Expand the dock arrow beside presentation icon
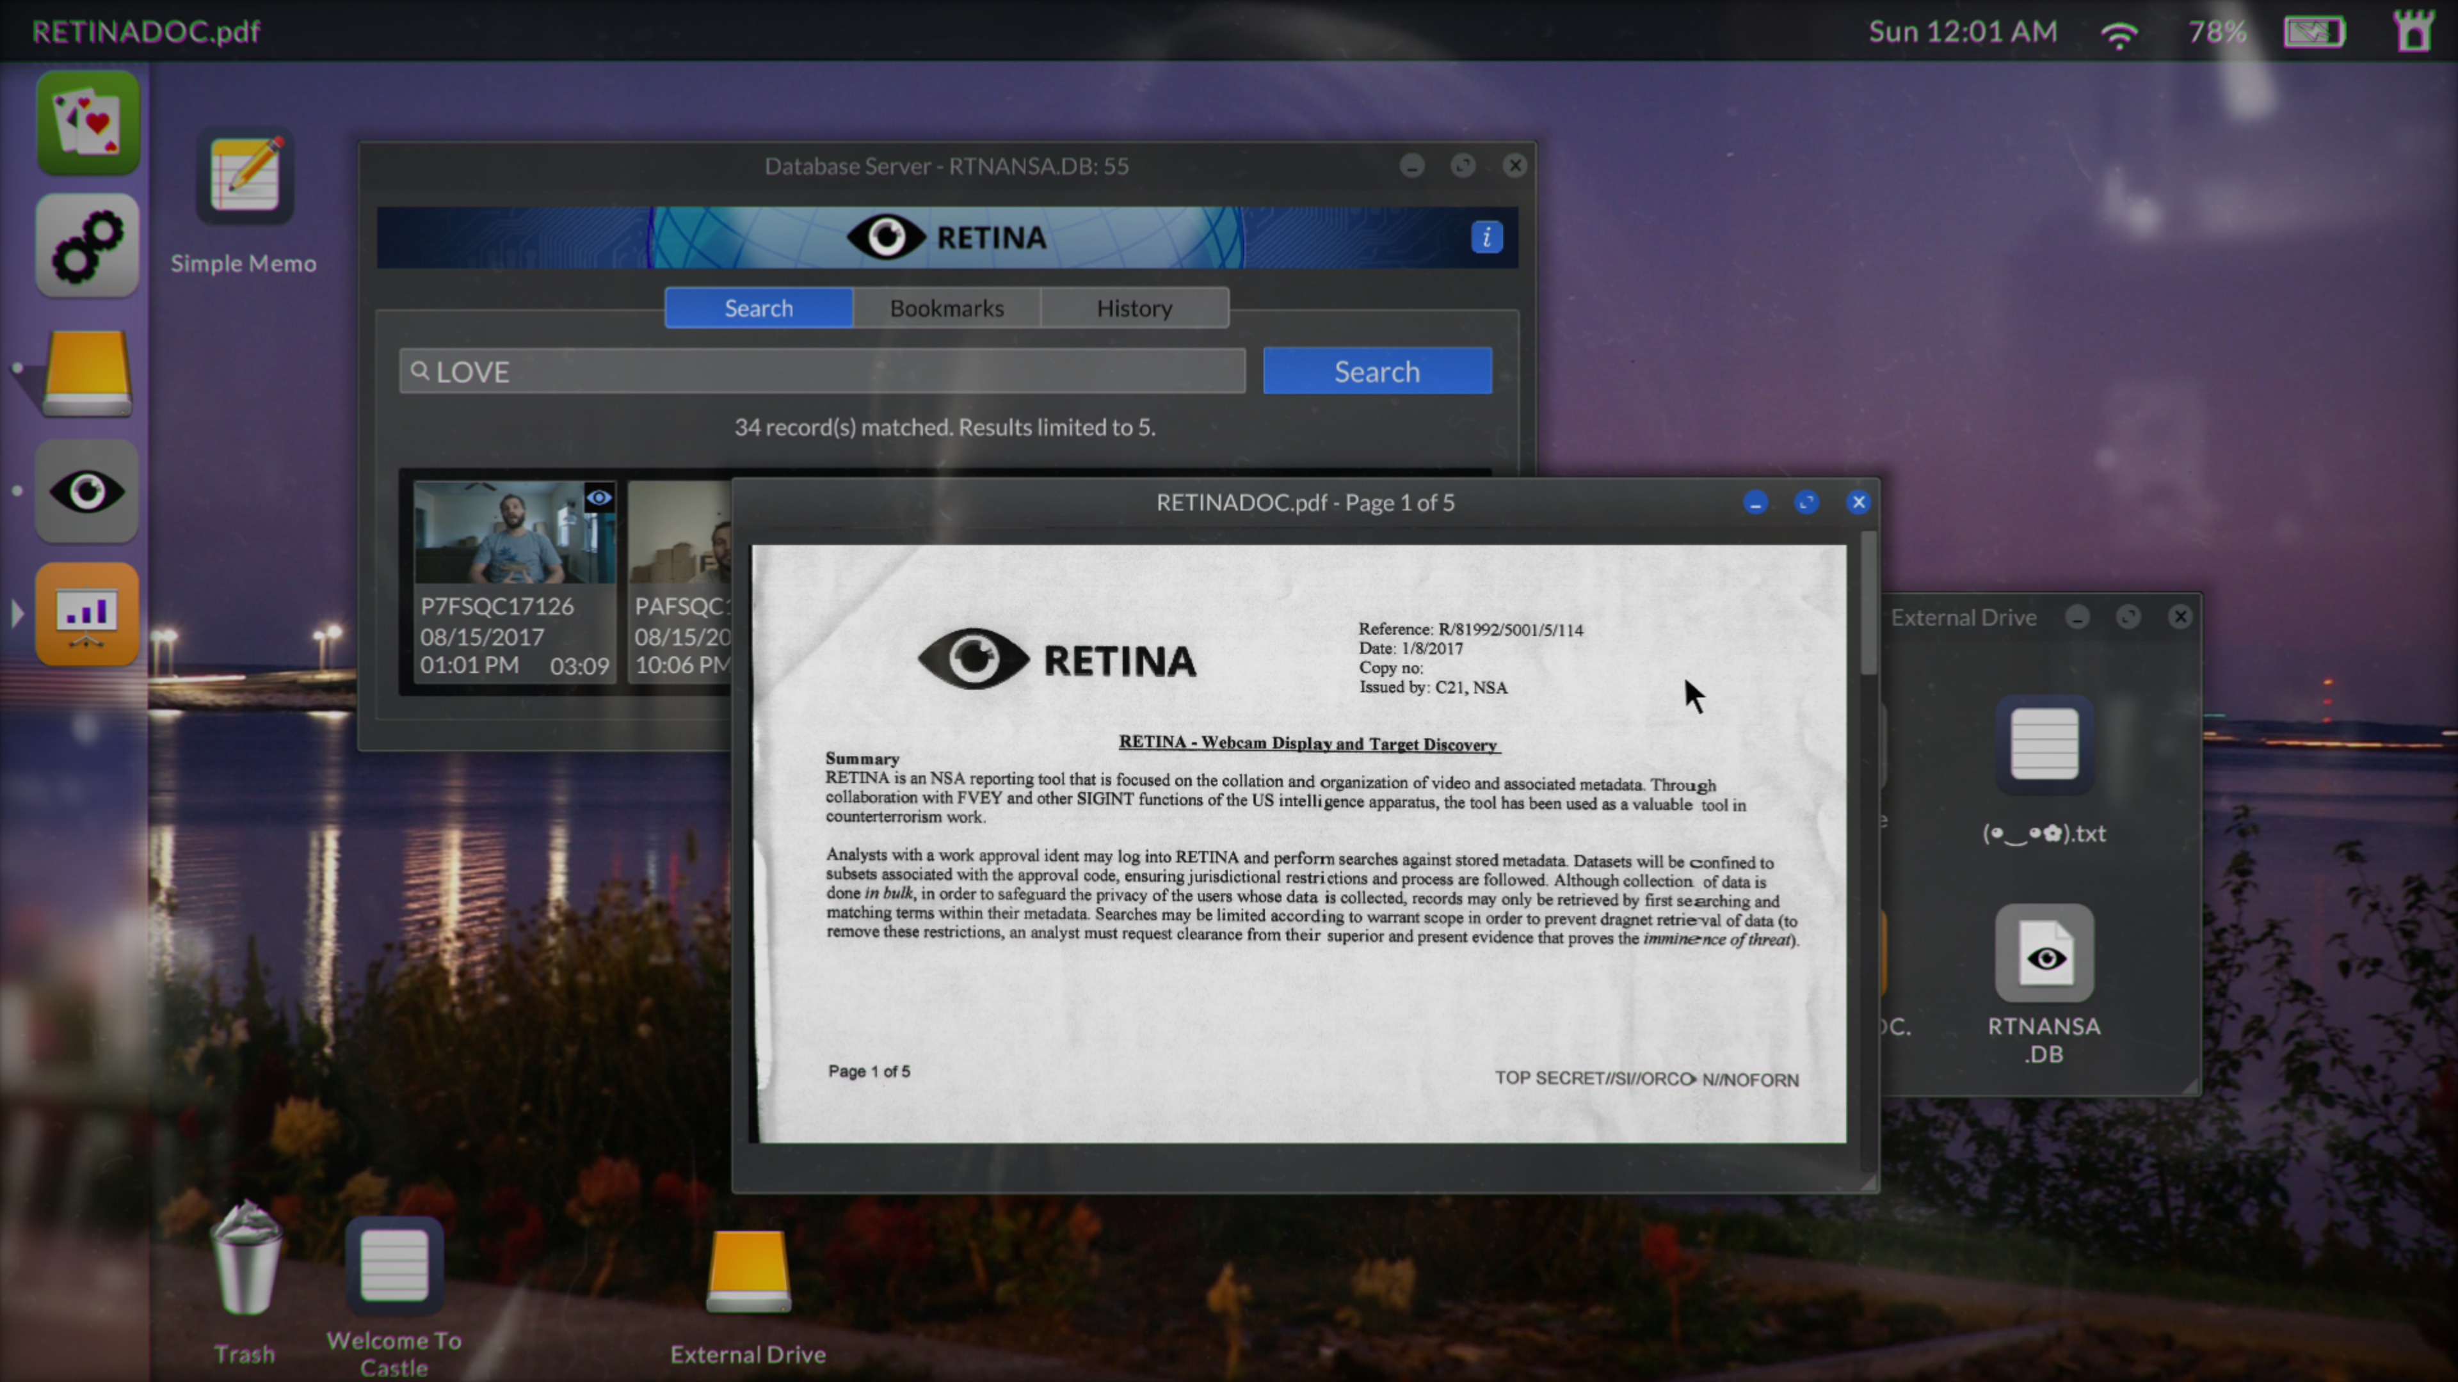This screenshot has height=1382, width=2458. coord(17,614)
